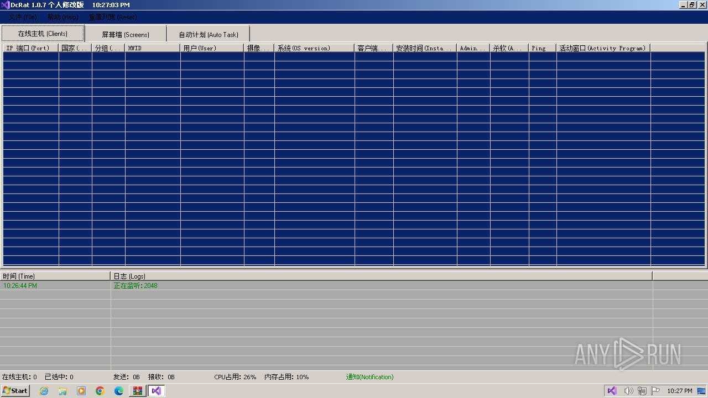The image size is (708, 398).
Task: Sort by 分组 group column header
Action: pyautogui.click(x=108, y=48)
